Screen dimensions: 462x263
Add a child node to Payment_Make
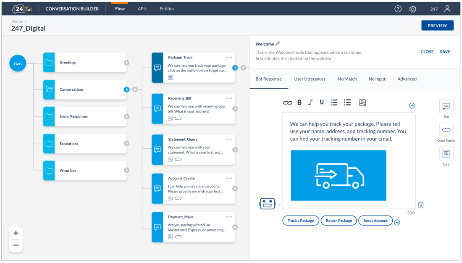pyautogui.click(x=235, y=227)
